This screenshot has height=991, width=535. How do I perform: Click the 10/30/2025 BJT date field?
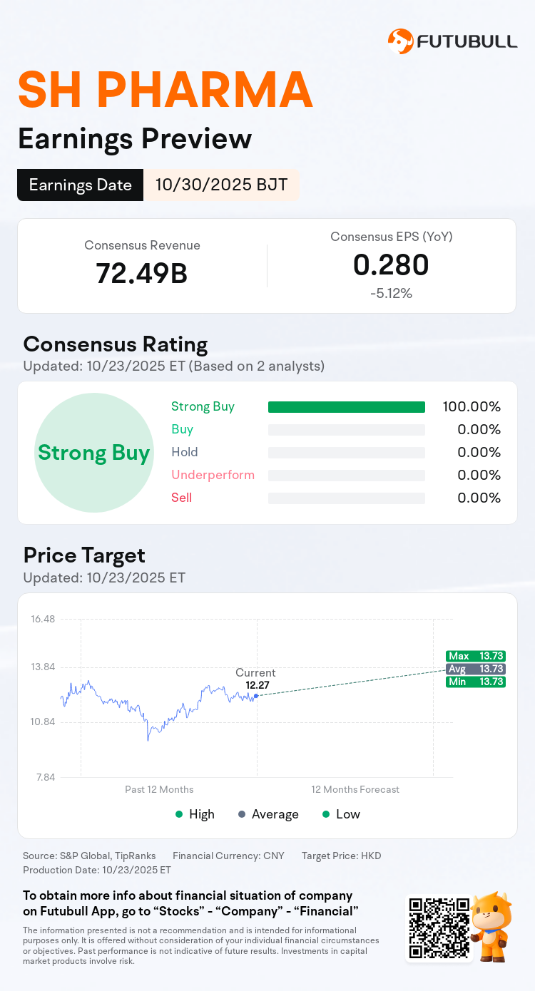pyautogui.click(x=221, y=185)
